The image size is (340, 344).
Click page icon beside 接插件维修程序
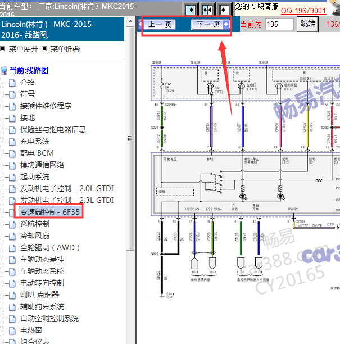coord(12,107)
